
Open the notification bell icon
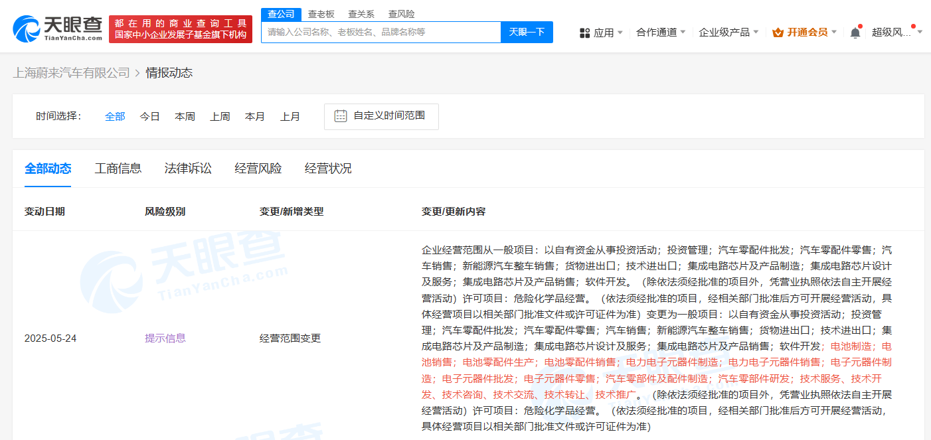(855, 32)
